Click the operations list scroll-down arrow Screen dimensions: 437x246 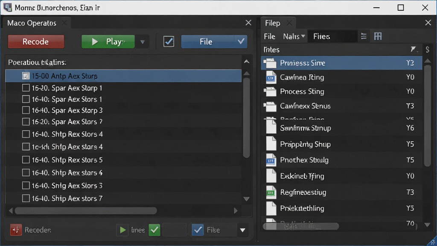point(246,199)
